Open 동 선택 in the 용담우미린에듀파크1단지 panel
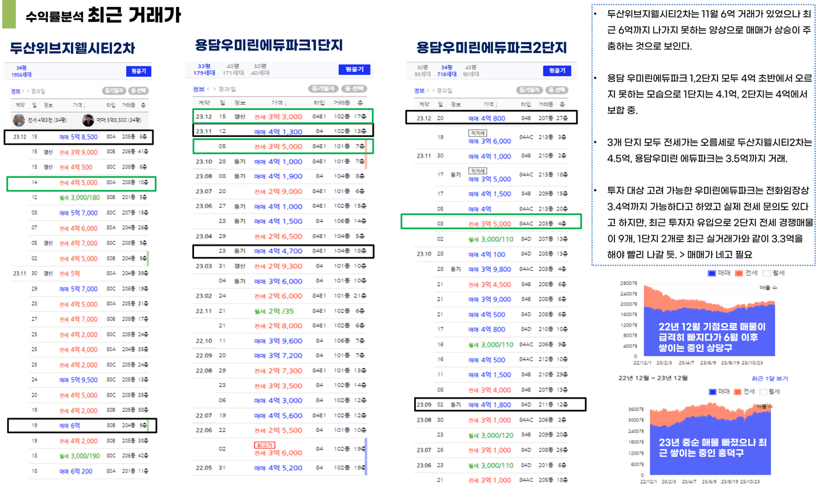Viewport: 816px width, 488px height. (x=355, y=89)
